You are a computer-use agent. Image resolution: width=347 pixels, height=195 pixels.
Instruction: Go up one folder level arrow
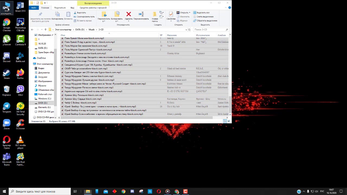45,30
